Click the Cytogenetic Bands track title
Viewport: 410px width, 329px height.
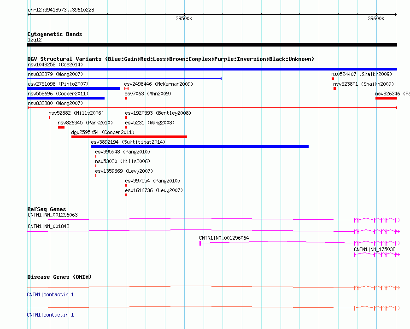(55, 34)
